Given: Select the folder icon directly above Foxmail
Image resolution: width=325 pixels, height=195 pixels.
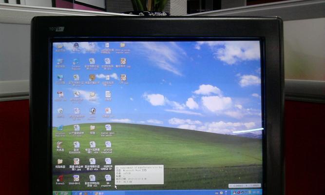Looking at the screenshot, I should coord(60,163).
